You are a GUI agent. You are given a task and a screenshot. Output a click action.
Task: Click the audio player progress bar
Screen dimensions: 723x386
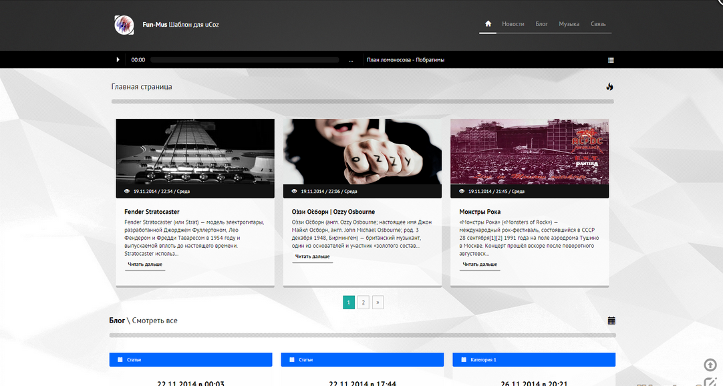pos(245,60)
